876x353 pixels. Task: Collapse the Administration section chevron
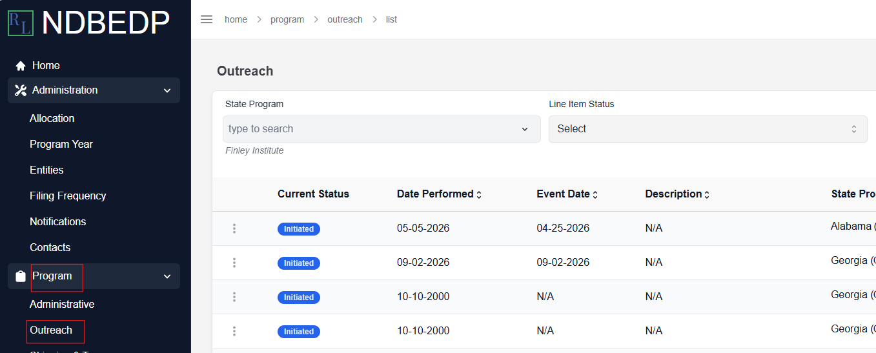pyautogui.click(x=167, y=91)
